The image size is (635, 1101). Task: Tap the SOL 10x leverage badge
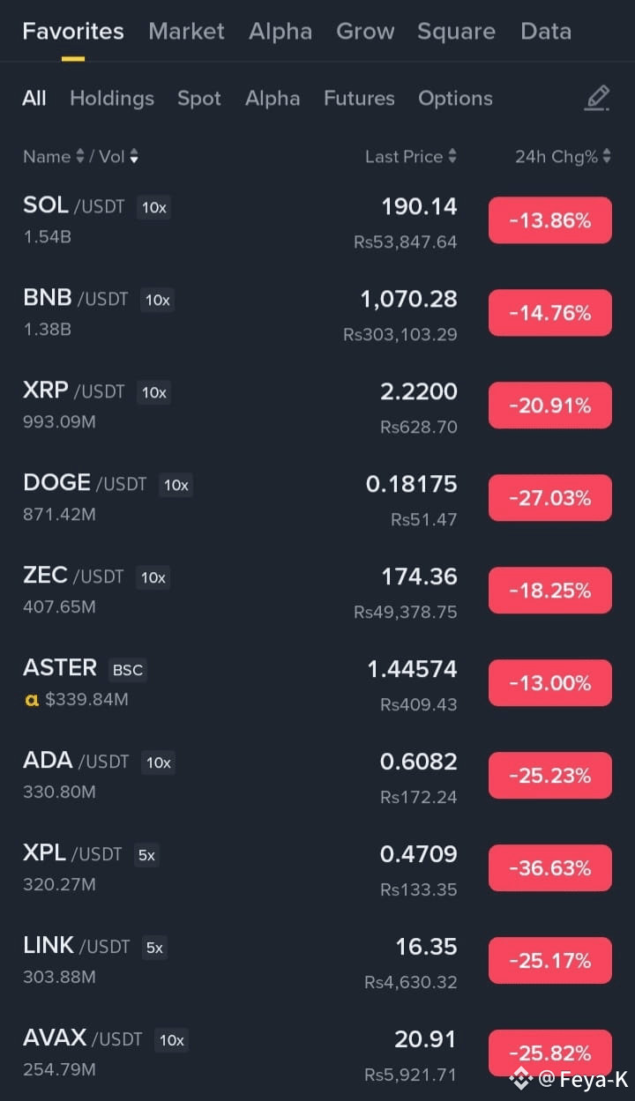coord(153,208)
